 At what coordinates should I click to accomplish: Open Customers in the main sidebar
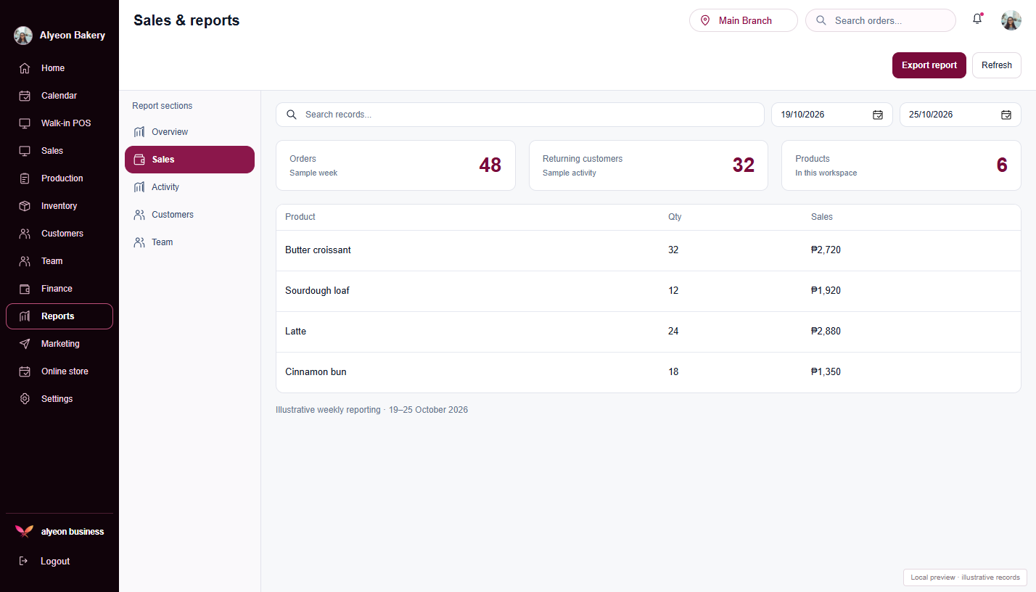coord(59,234)
